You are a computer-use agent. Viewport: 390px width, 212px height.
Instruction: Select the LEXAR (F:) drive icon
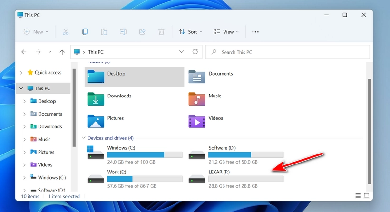coord(197,179)
